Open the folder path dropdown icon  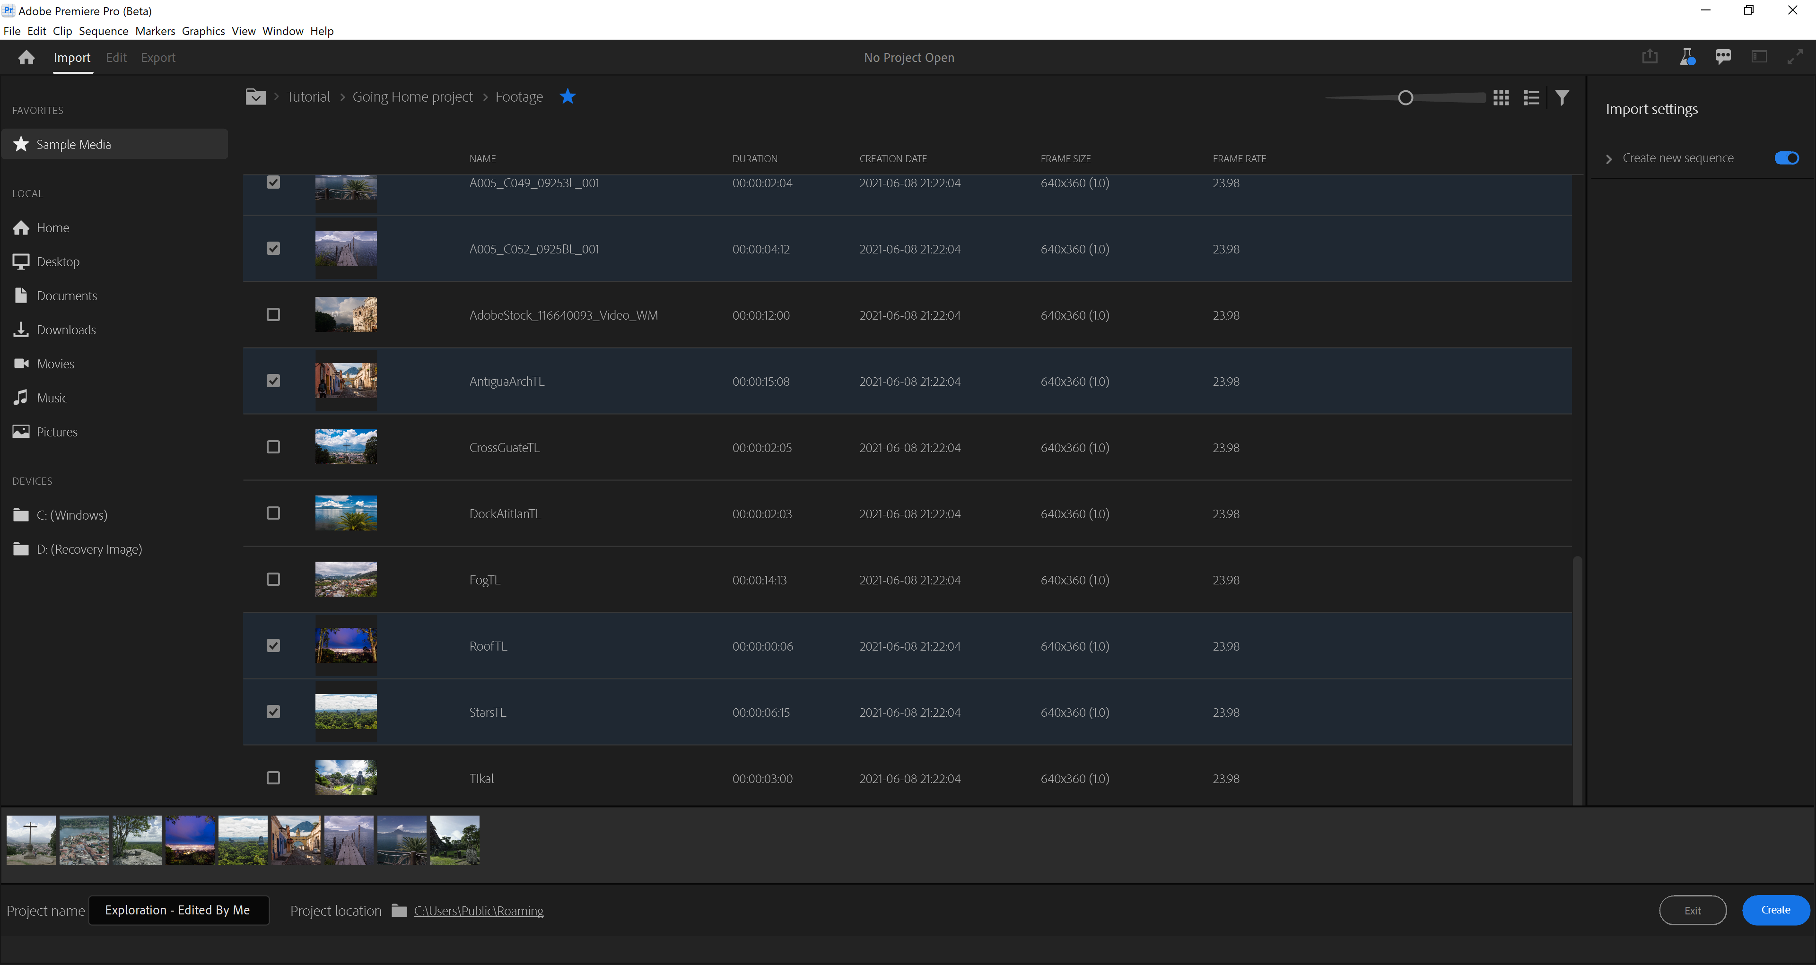tap(256, 96)
